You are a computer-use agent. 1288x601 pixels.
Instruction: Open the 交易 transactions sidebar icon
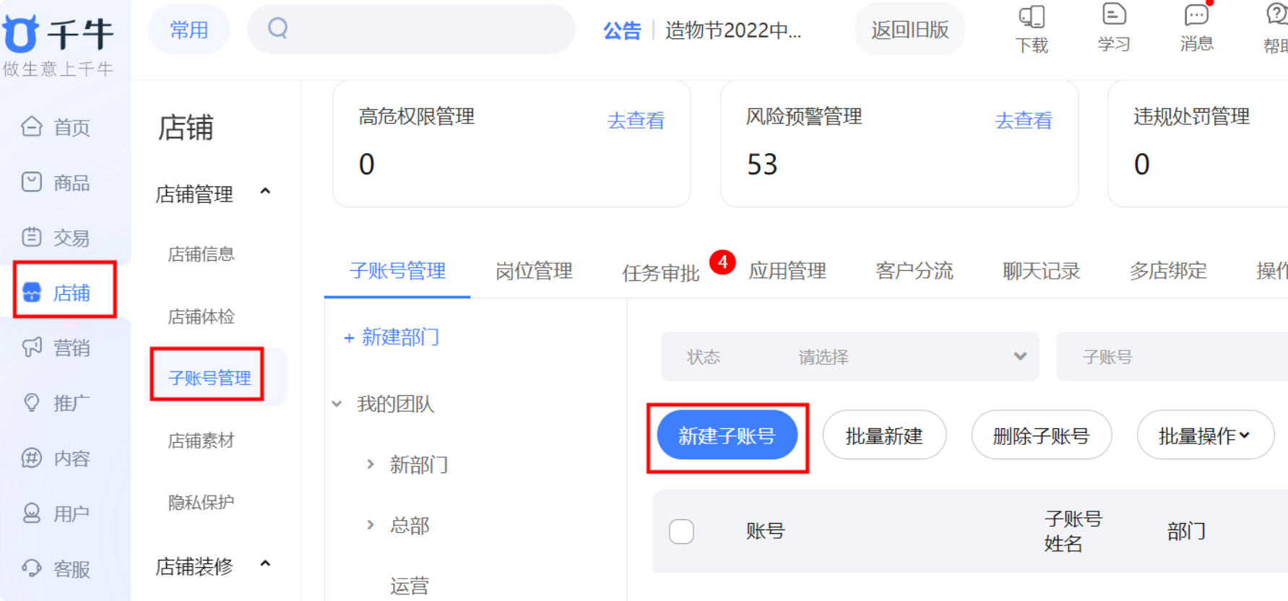(x=32, y=237)
